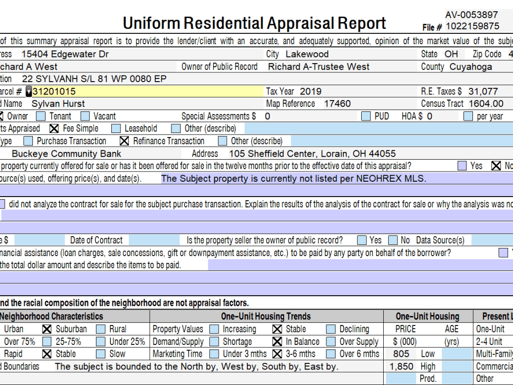513x385 pixels.
Task: Edit Map Reference field 17460
Action: point(370,104)
